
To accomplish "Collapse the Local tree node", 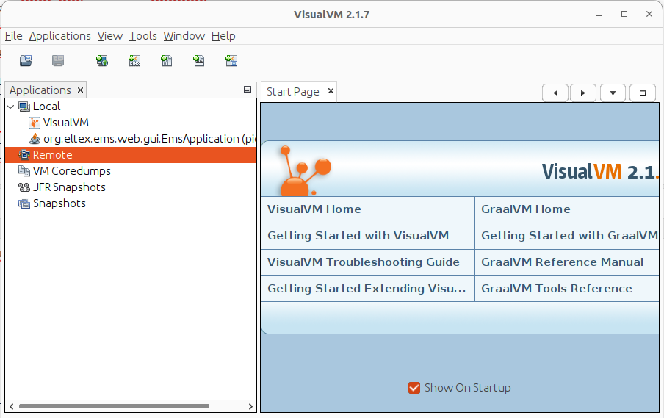I will tap(10, 107).
